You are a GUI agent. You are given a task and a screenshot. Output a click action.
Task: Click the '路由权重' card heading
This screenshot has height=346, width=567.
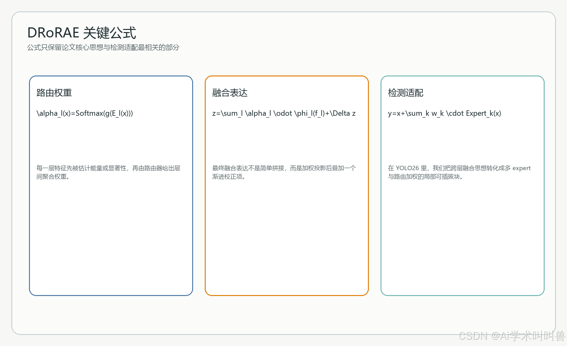click(x=54, y=93)
